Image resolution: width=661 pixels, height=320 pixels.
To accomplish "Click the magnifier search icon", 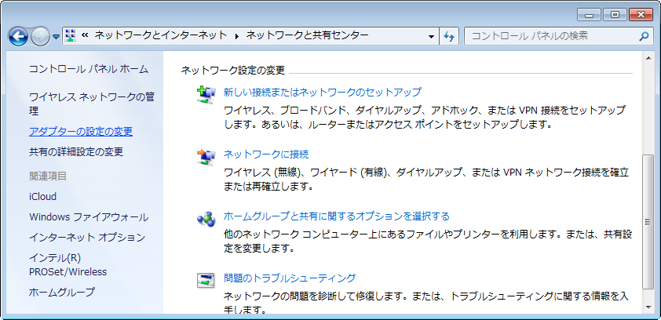I will point(643,36).
